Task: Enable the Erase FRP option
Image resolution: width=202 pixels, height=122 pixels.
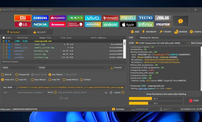Action: tap(50, 80)
